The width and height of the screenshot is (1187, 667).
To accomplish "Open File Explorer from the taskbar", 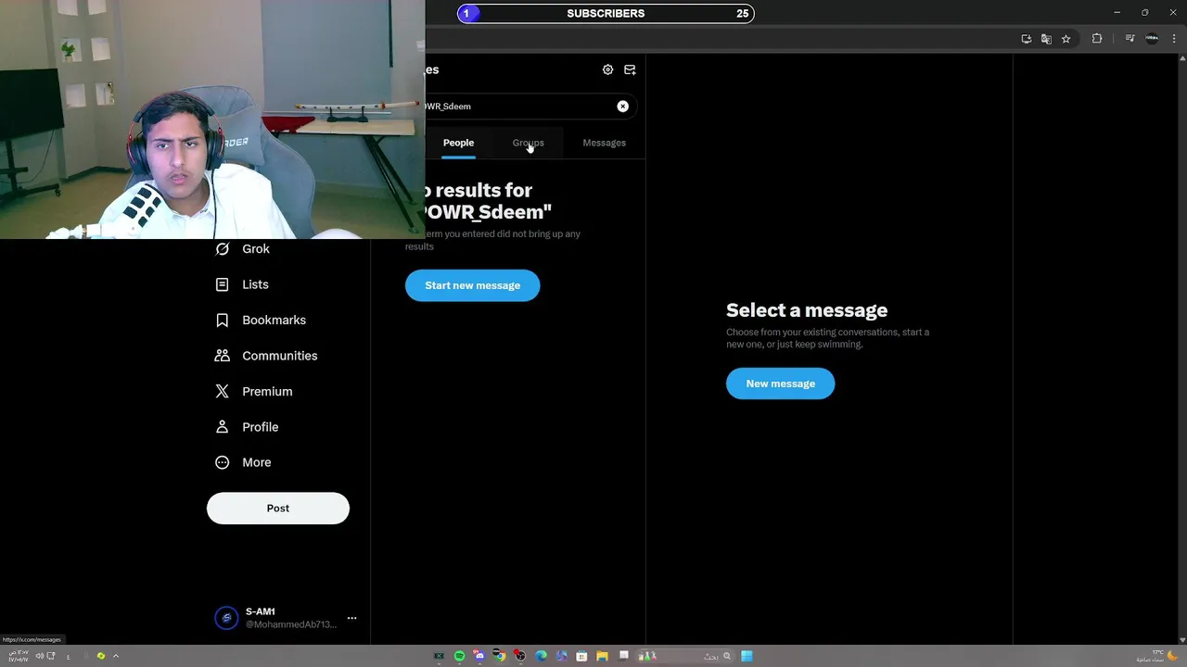I will click(602, 656).
